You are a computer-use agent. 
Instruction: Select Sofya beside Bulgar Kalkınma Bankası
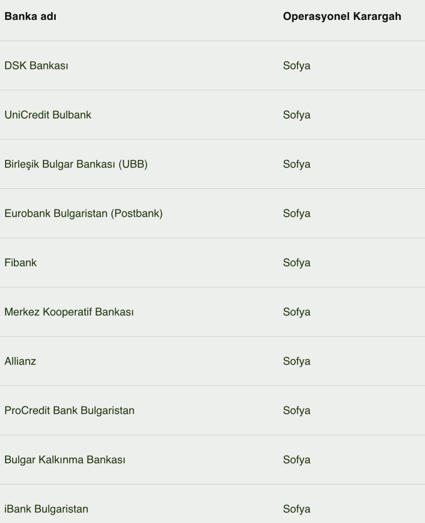click(297, 460)
